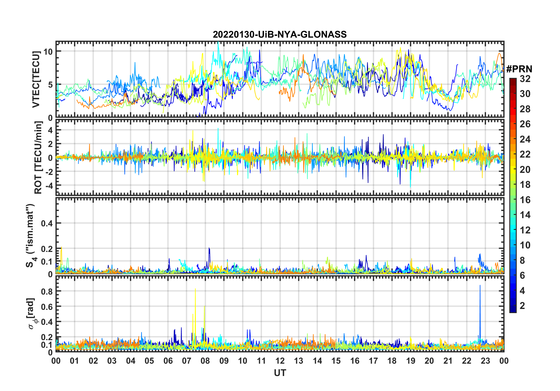Click UT axis hour label 17

click(373, 361)
